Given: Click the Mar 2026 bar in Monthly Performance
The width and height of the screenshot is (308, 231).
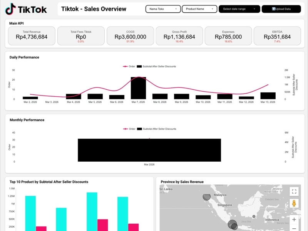Looking at the screenshot, I should 149,150.
